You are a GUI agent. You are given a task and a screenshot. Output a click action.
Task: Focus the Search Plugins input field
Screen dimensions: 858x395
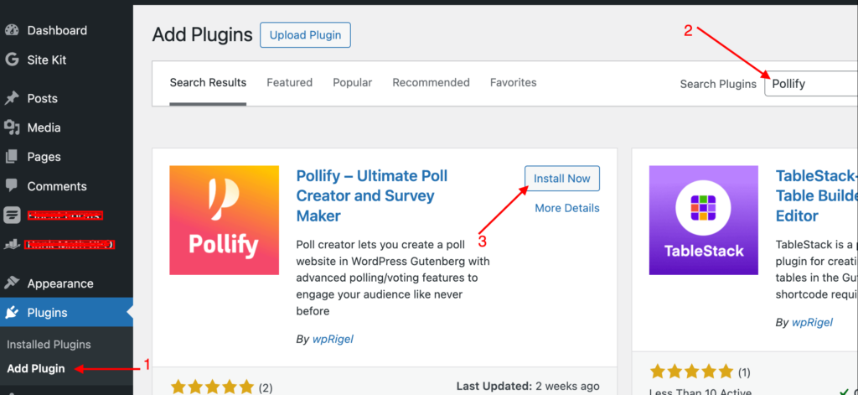pos(811,84)
